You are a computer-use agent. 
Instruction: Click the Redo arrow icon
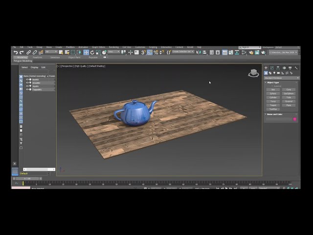pos(22,52)
